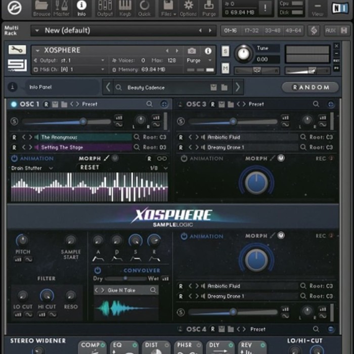This screenshot has height=354, width=354.
Task: Open the View menu
Action: [x=317, y=9]
